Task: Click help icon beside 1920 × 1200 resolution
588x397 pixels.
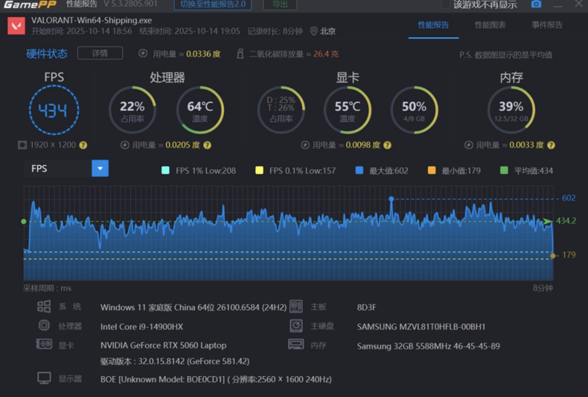Action: [x=83, y=146]
